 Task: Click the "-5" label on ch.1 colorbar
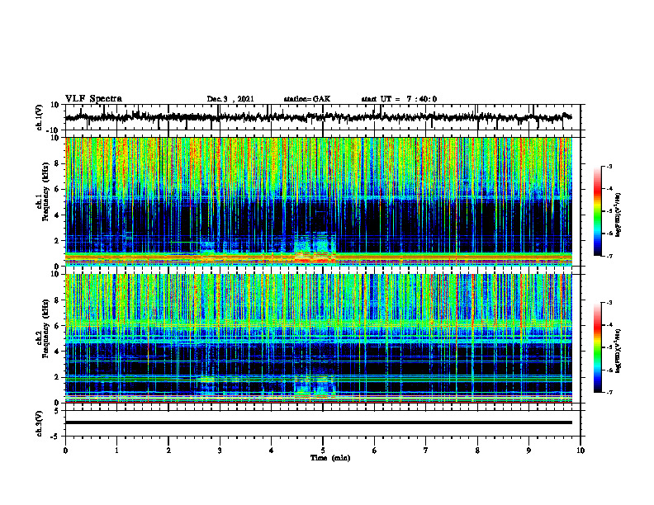tap(609, 211)
